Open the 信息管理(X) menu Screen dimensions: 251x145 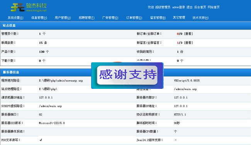39,18
